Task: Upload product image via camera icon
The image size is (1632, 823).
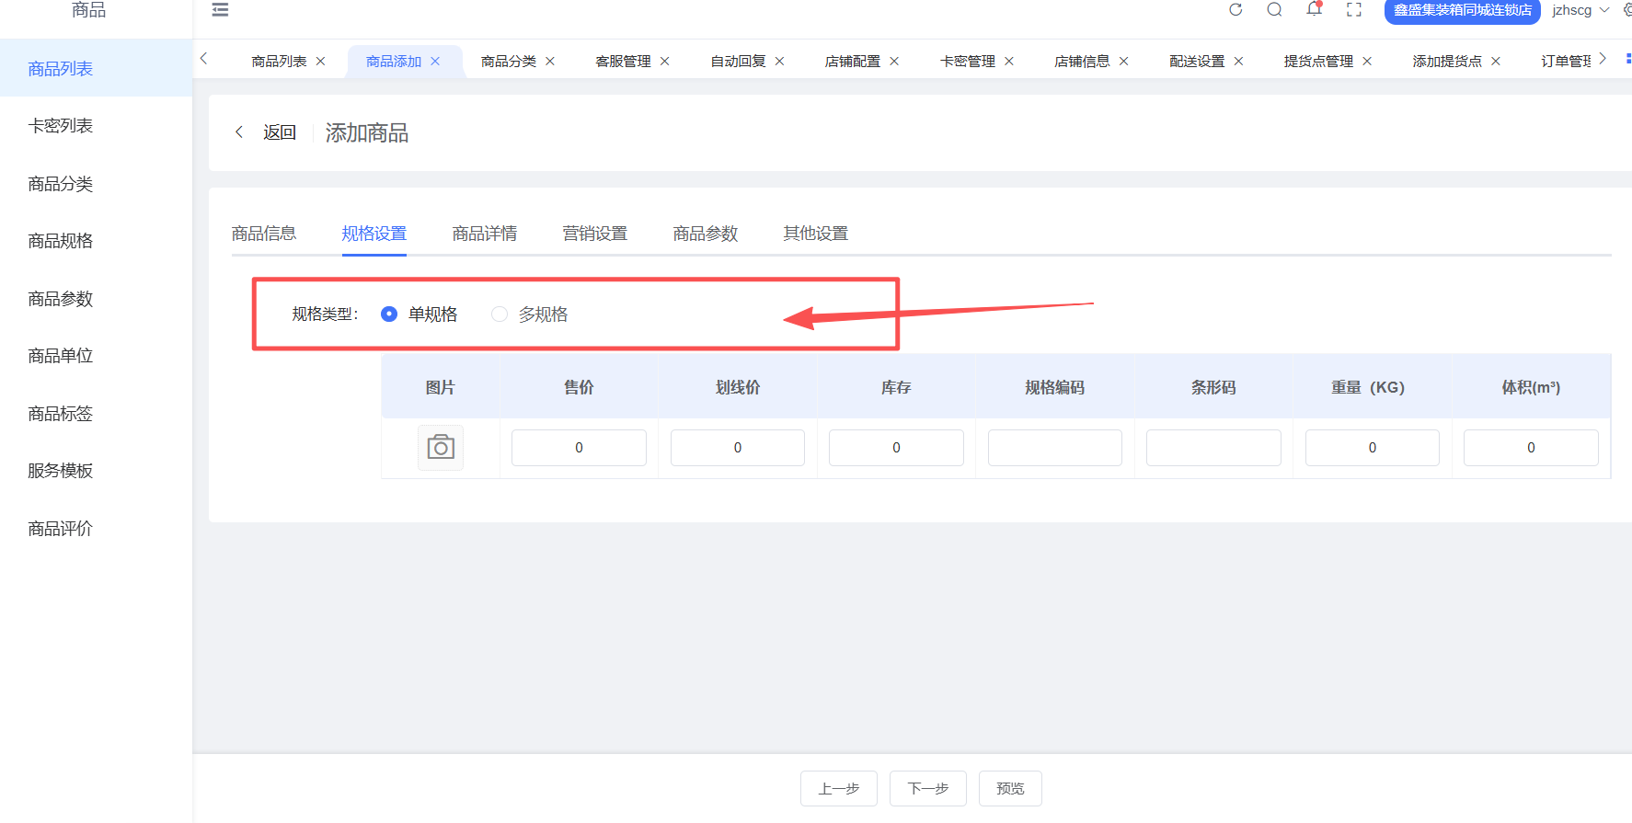Action: click(441, 448)
